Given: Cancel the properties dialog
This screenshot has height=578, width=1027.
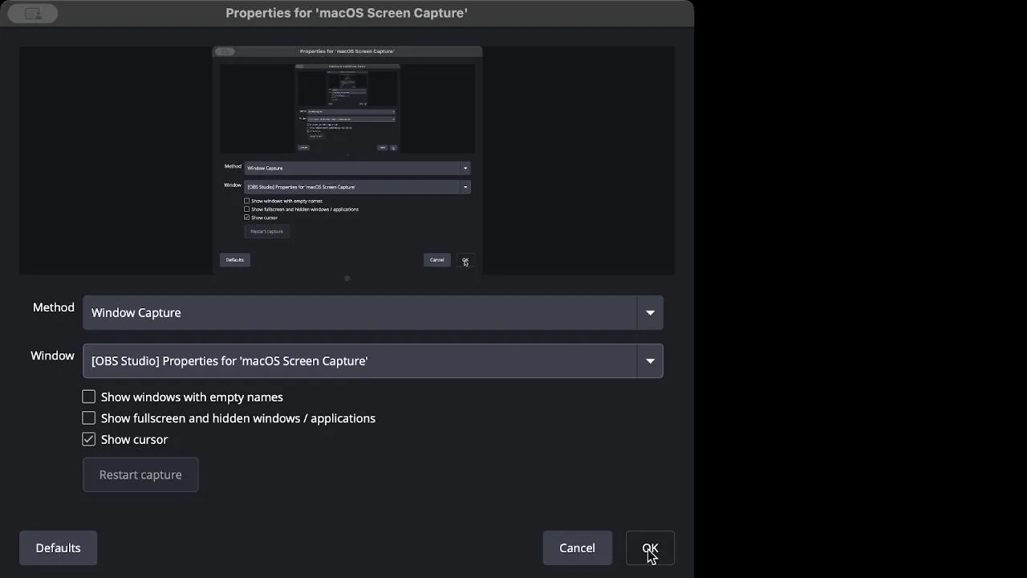Looking at the screenshot, I should pos(577,547).
